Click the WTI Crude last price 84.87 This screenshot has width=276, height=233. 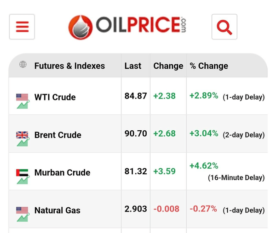136,96
